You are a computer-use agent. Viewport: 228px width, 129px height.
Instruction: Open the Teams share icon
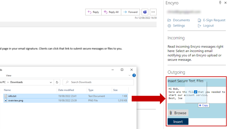coord(145,12)
